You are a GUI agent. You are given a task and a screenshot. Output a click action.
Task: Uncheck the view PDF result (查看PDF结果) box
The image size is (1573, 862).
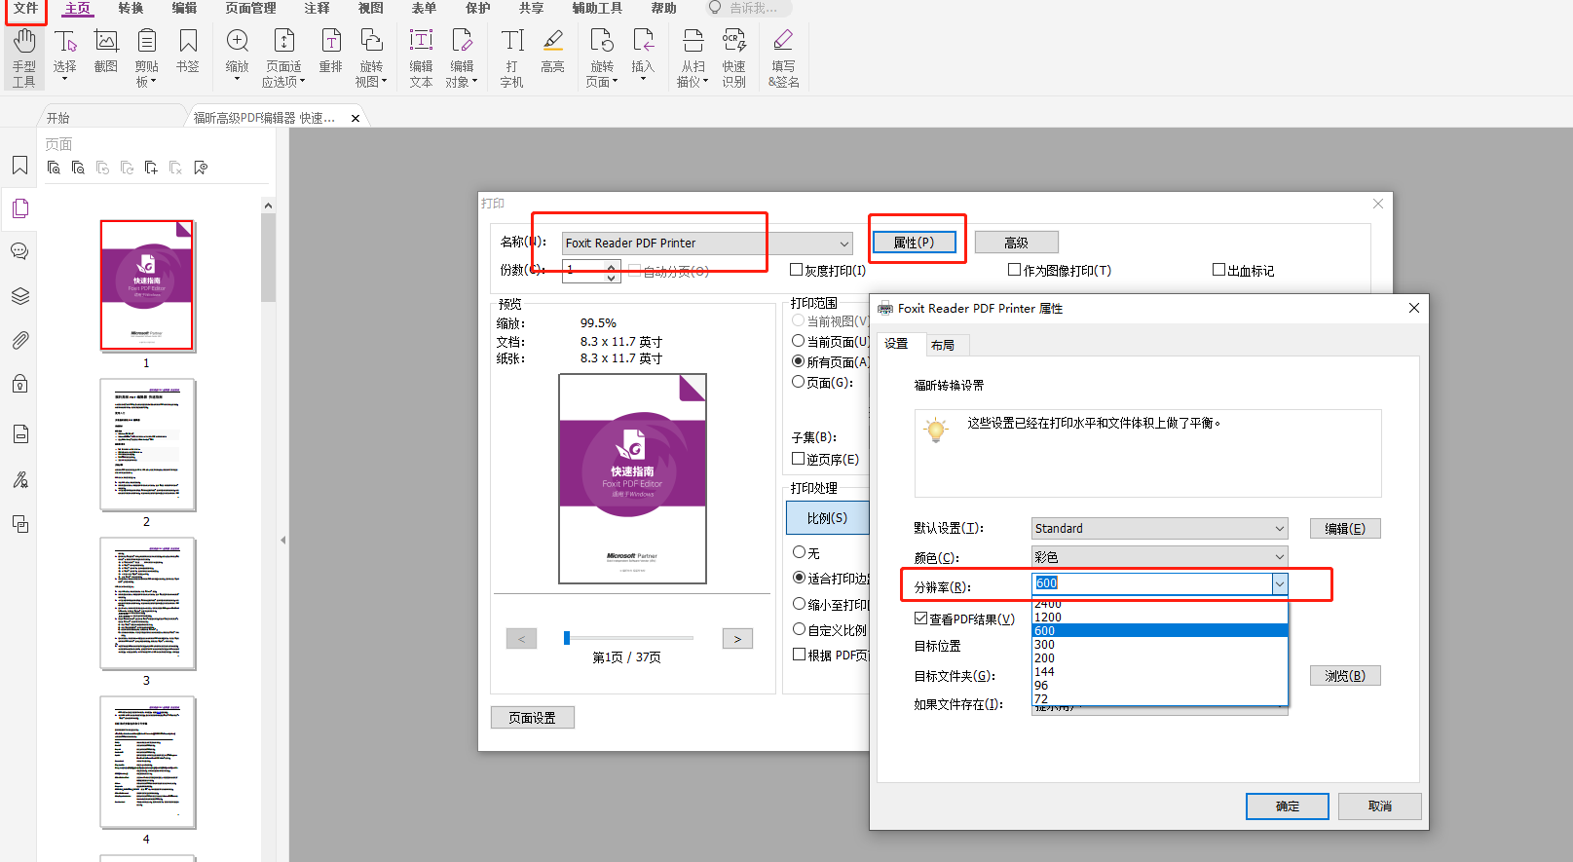920,618
